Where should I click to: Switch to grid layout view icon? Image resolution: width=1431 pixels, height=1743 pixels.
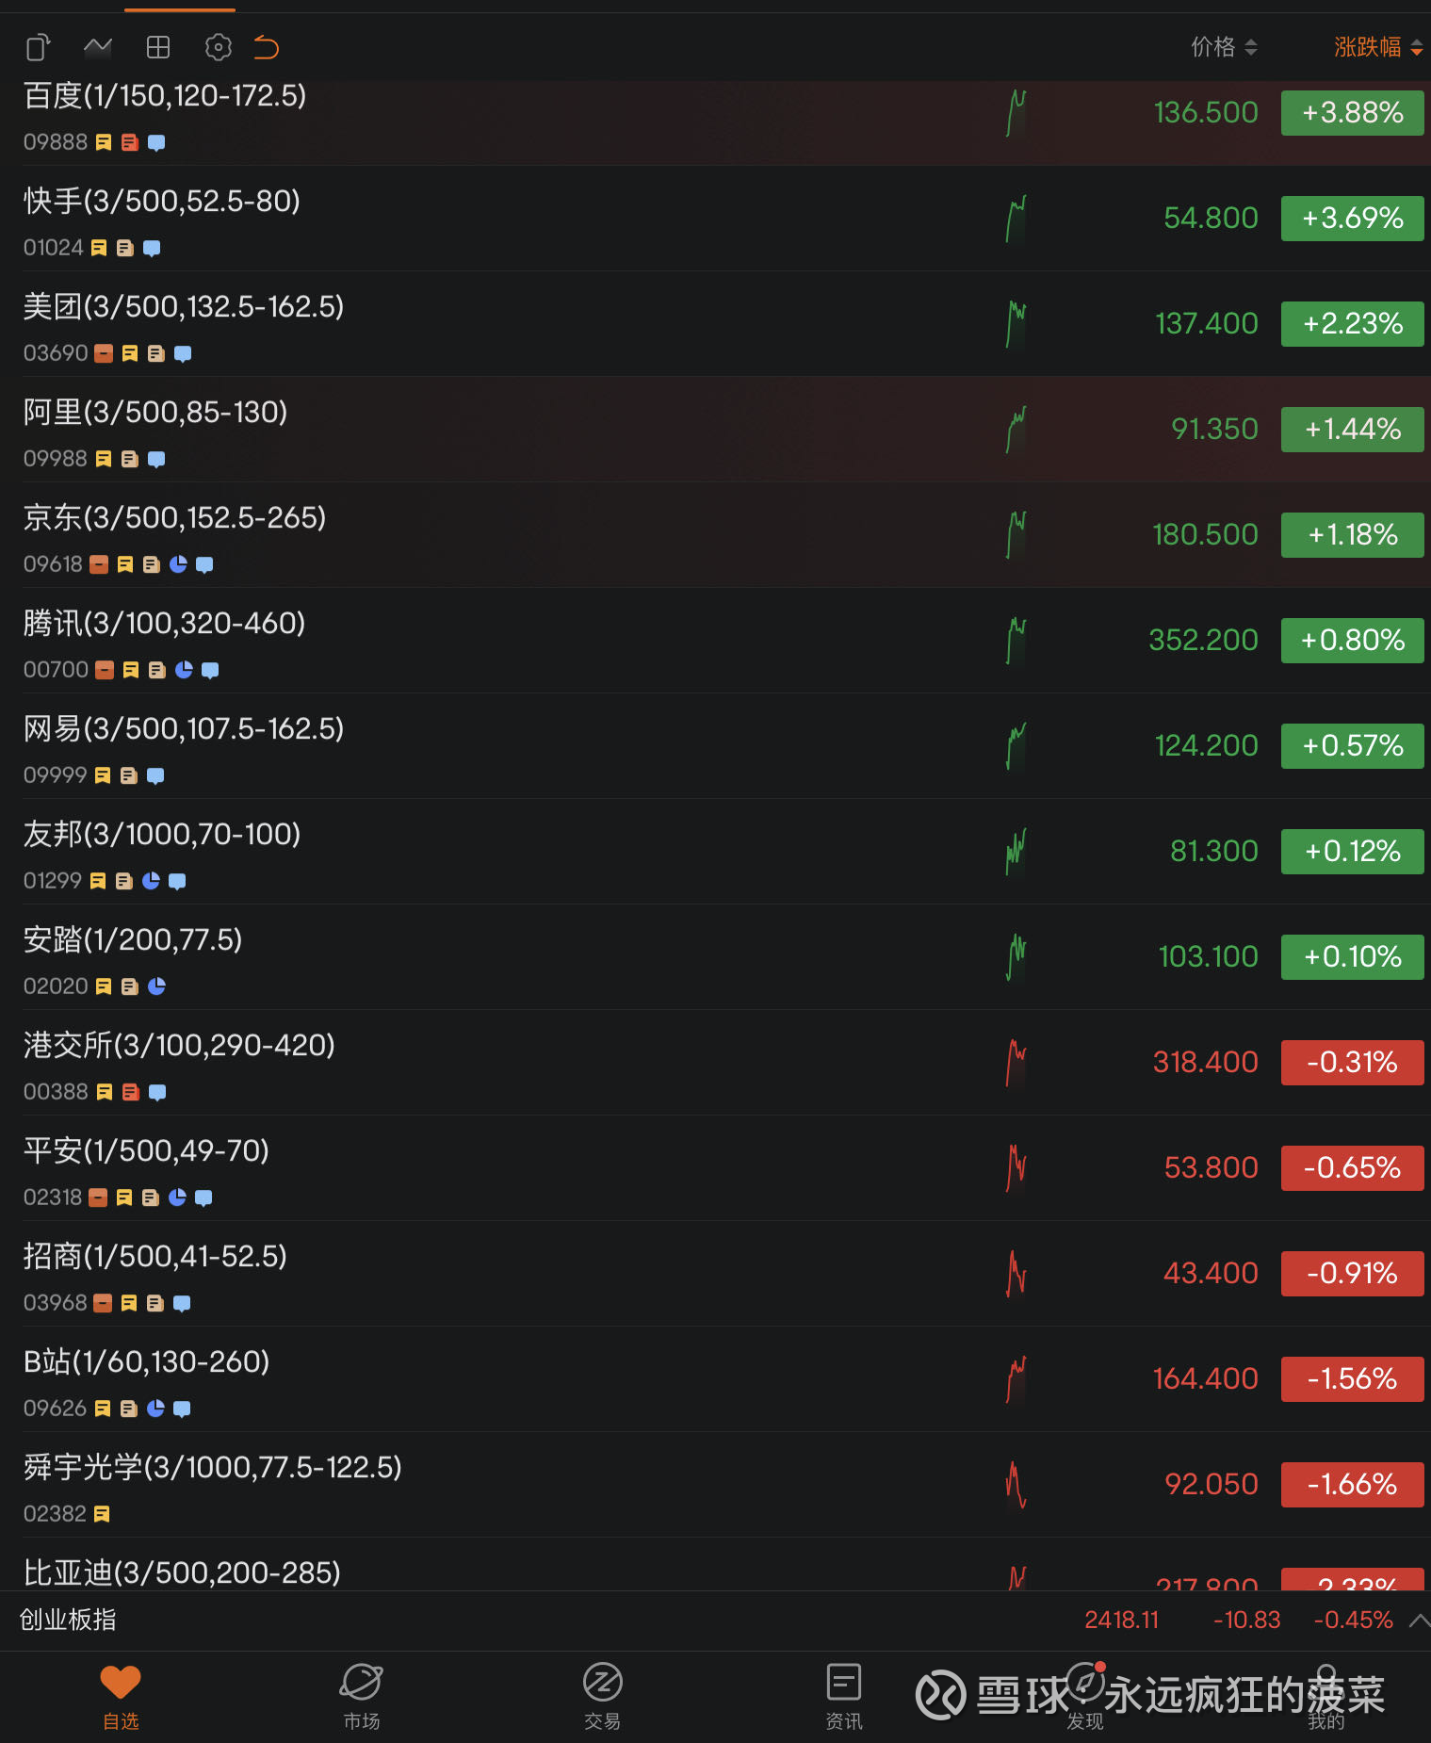pos(157,47)
